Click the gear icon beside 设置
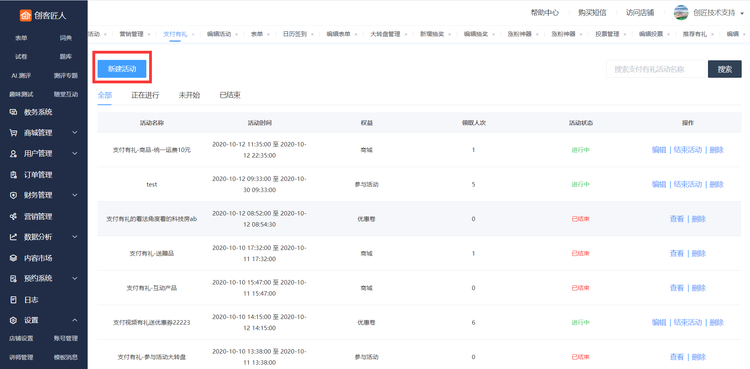Screen dimensions: 750x369 pyautogui.click(x=13, y=320)
